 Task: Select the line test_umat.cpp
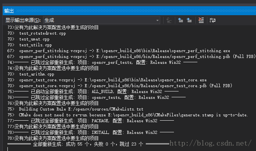coord(29,39)
